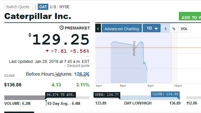Click the CLOSE: 136.86 range marker

coord(165,94)
